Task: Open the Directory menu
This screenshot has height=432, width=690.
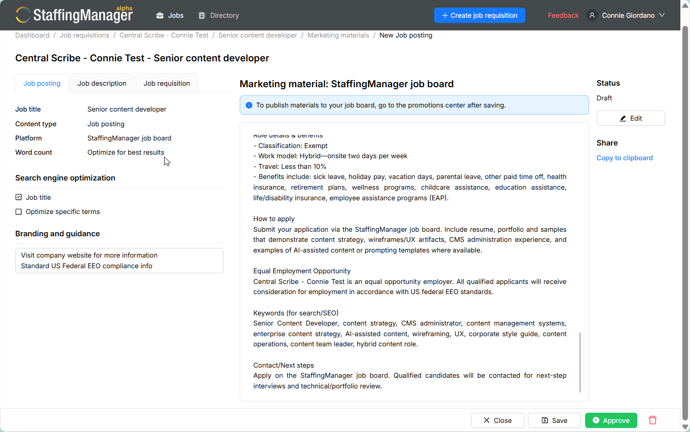Action: 218,15
